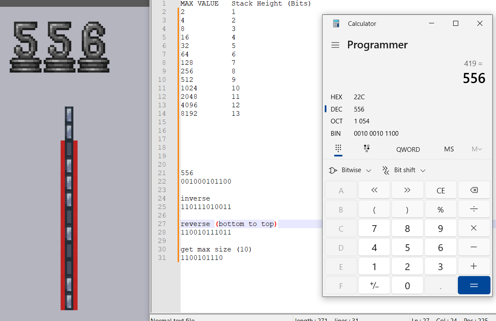The width and height of the screenshot is (496, 321).
Task: Click line 27 'reverse (bottom to top)' in editor
Action: click(x=228, y=224)
